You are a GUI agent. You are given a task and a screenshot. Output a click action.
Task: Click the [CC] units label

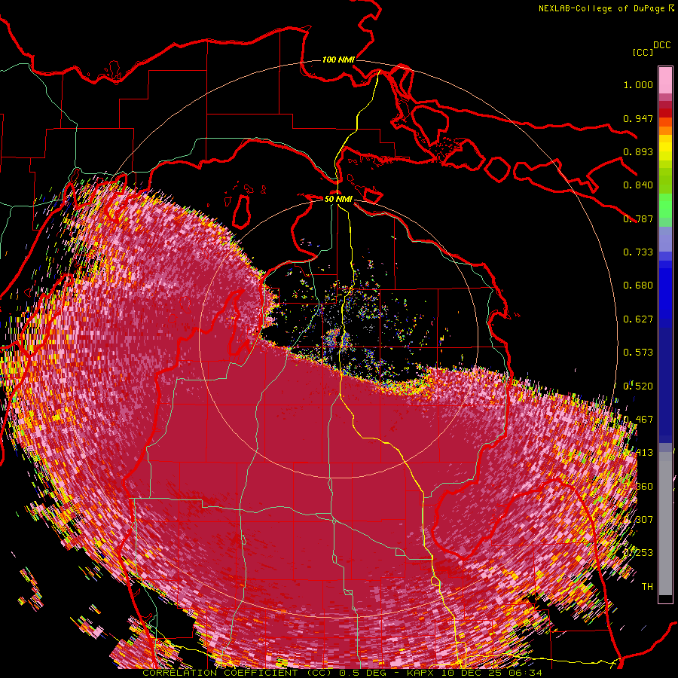tap(643, 52)
